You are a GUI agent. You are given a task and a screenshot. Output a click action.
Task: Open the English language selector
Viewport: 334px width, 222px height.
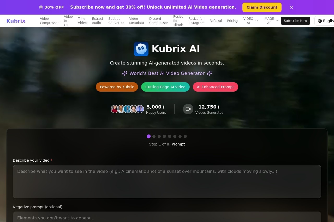point(326,21)
